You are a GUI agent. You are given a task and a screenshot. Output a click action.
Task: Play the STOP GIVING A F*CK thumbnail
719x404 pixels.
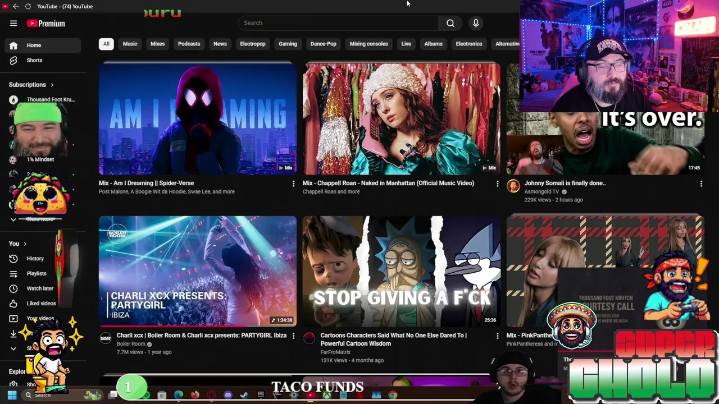click(402, 271)
